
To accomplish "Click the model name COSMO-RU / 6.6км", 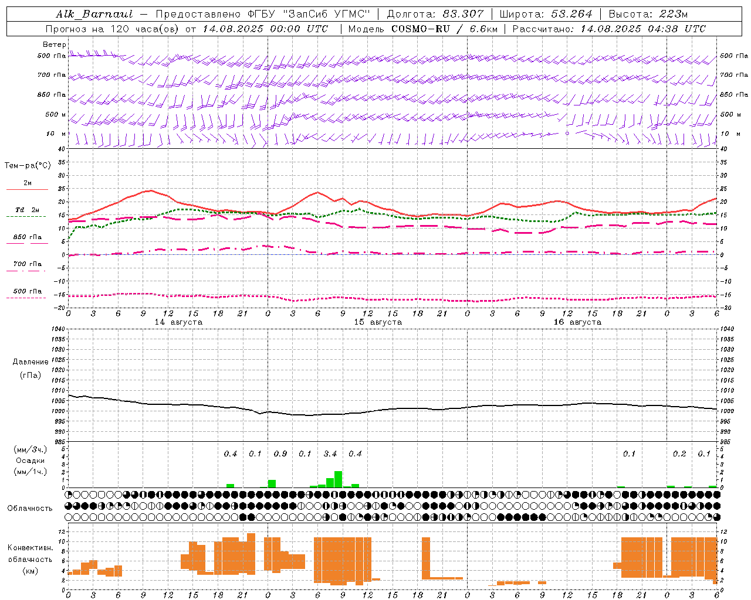I will pyautogui.click(x=445, y=29).
